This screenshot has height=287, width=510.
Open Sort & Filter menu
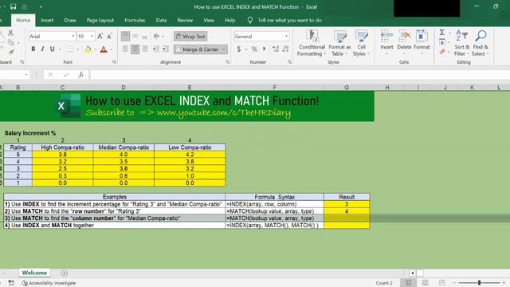pos(462,43)
